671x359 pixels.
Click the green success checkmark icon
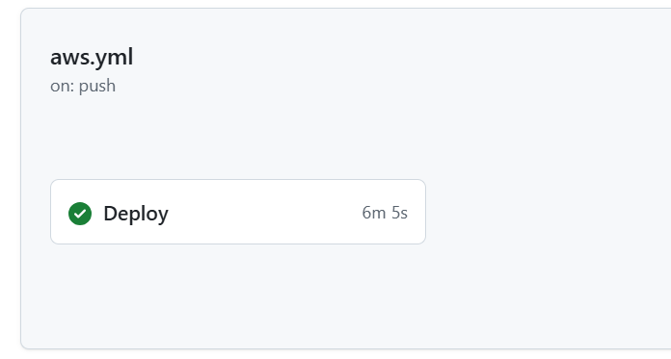tap(80, 214)
